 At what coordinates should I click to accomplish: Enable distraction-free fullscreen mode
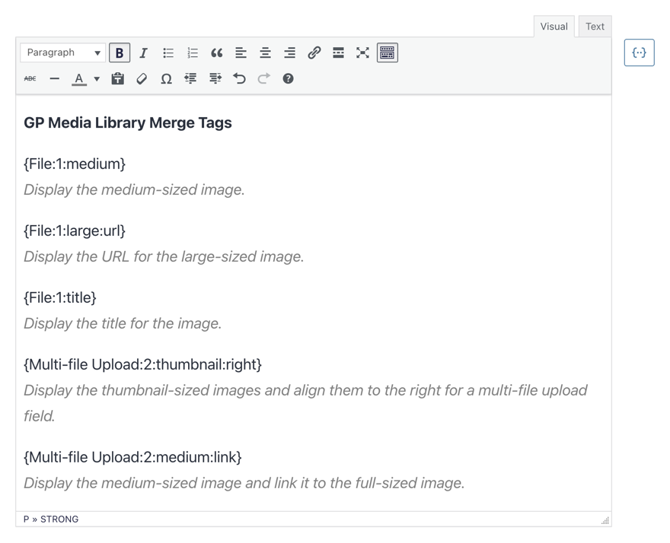click(362, 52)
